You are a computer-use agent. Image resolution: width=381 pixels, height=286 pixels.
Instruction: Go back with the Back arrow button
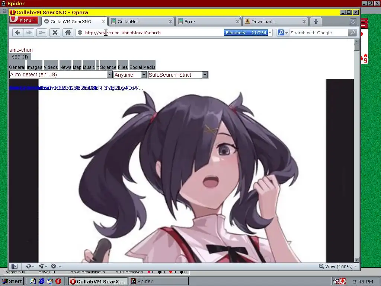tap(17, 33)
